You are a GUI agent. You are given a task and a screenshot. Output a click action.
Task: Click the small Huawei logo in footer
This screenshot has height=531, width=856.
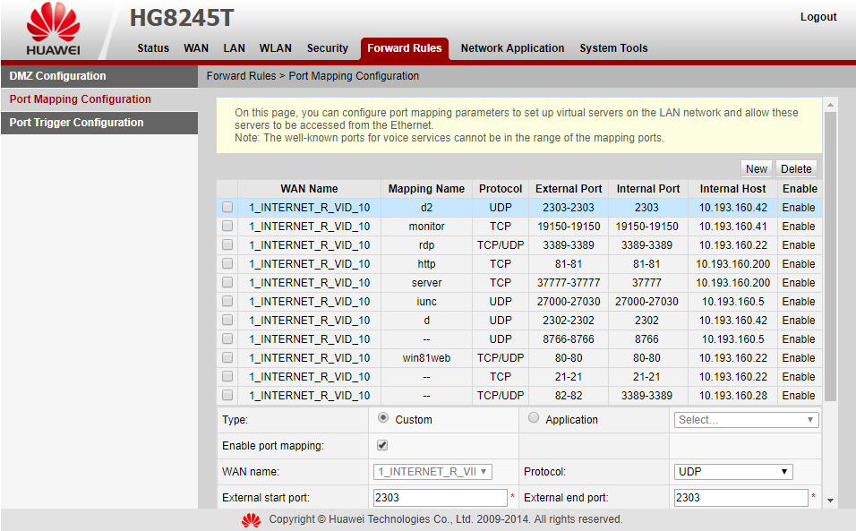[x=251, y=520]
